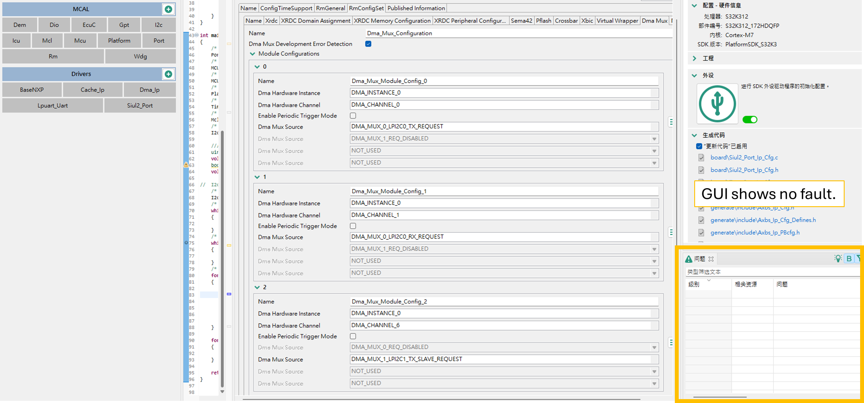Collapse module configuration 1
This screenshot has width=864, height=403.
tap(257, 177)
